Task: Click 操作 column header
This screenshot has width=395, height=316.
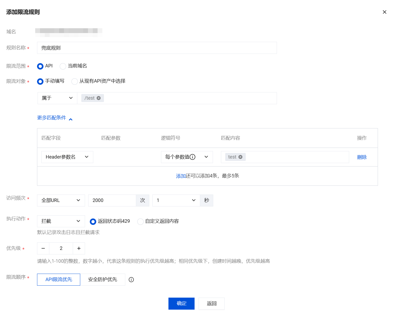Action: 362,138
